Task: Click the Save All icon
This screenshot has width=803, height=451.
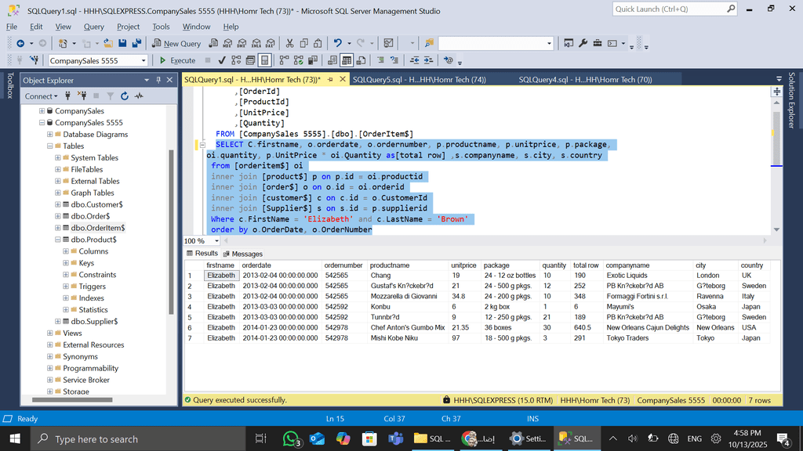Action: (136, 43)
